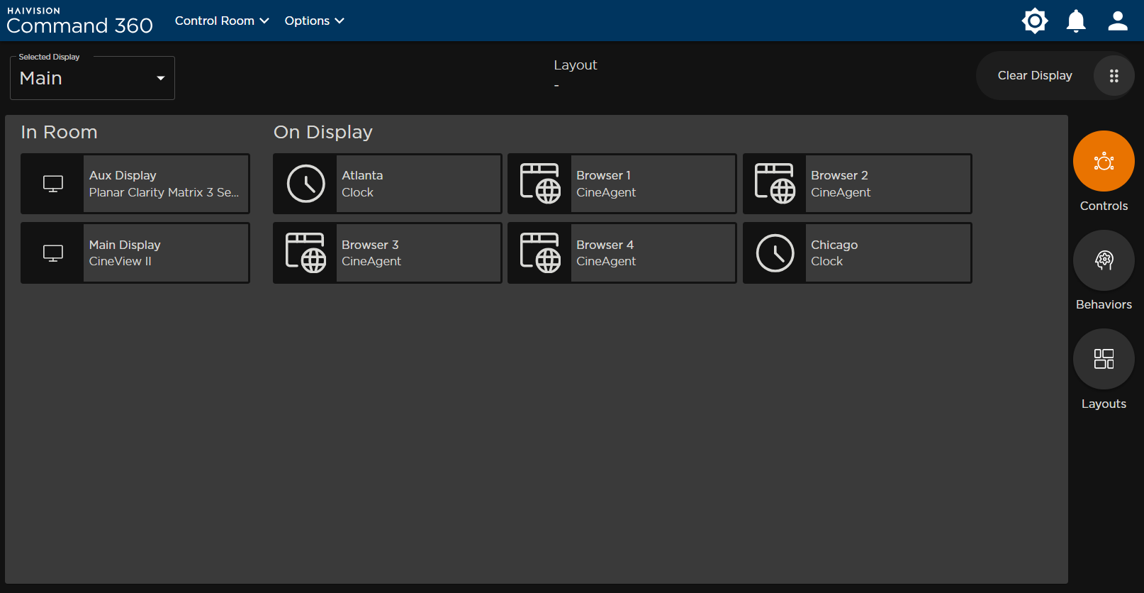Image resolution: width=1144 pixels, height=593 pixels.
Task: Click the Atlanta clock icon
Action: [305, 184]
